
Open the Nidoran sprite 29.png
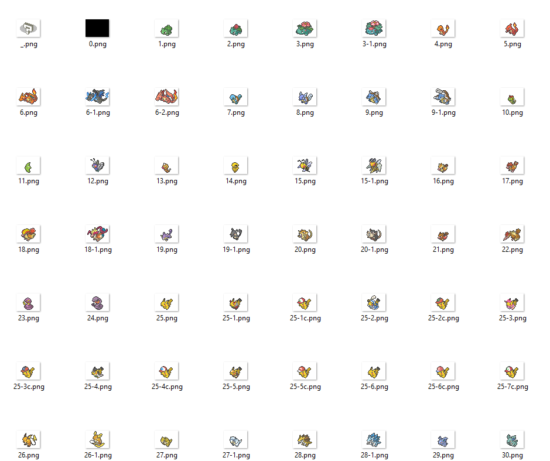[x=443, y=439]
